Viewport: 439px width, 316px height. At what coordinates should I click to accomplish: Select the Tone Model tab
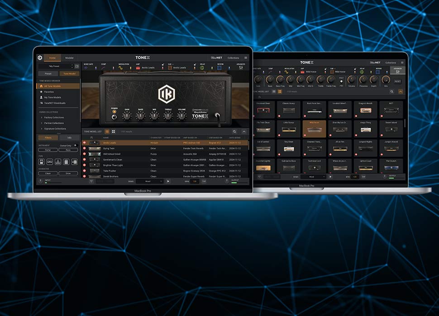pyautogui.click(x=69, y=74)
